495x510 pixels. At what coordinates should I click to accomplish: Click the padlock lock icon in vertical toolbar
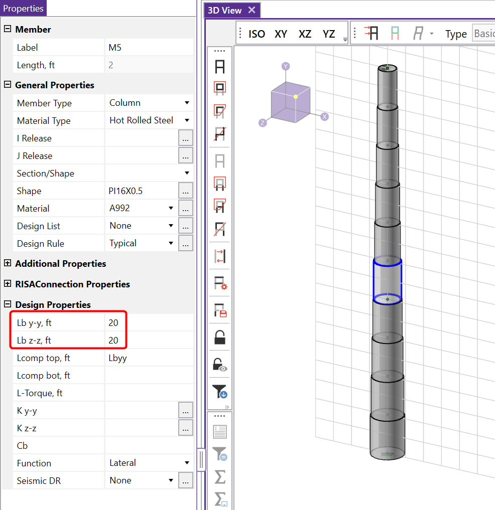219,337
